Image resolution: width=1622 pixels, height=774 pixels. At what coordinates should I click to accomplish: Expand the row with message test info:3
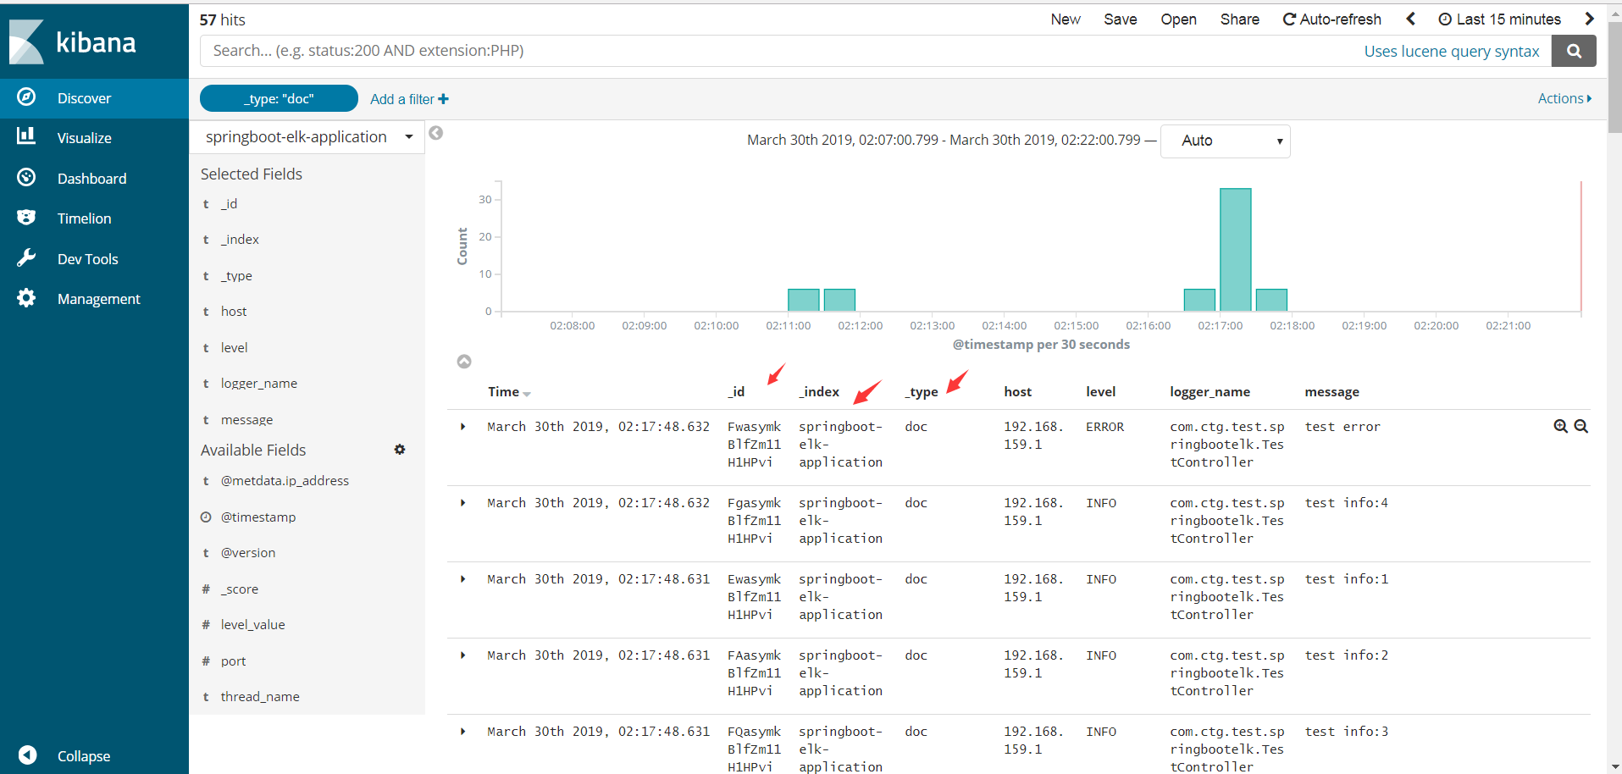462,732
